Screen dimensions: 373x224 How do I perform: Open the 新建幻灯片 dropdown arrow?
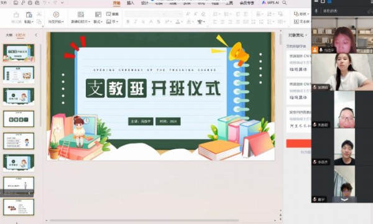(x=89, y=22)
